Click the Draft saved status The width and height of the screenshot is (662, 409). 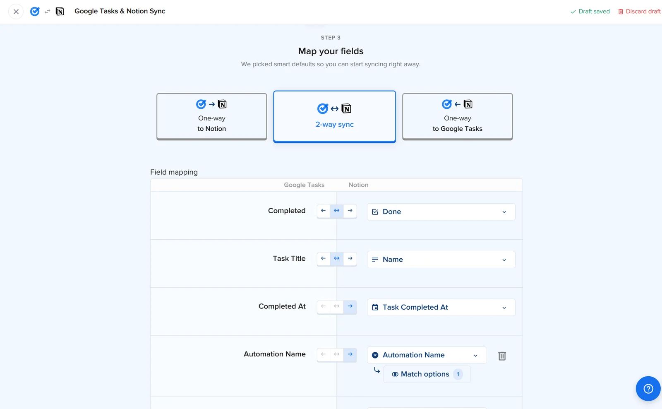click(x=590, y=12)
